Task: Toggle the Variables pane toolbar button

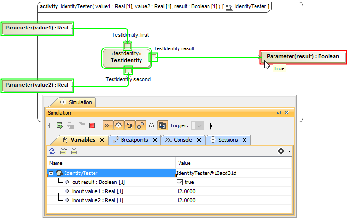Action: click(129, 126)
